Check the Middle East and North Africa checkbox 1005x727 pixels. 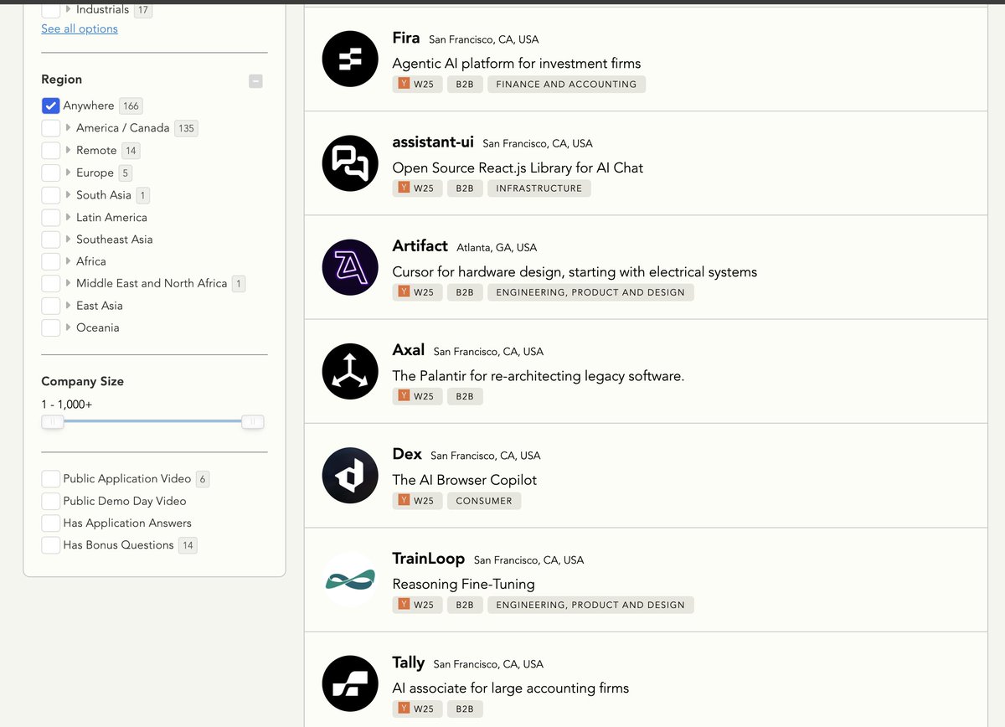tap(50, 283)
